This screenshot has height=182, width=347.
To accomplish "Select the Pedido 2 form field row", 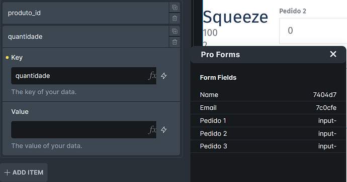I will (268, 133).
